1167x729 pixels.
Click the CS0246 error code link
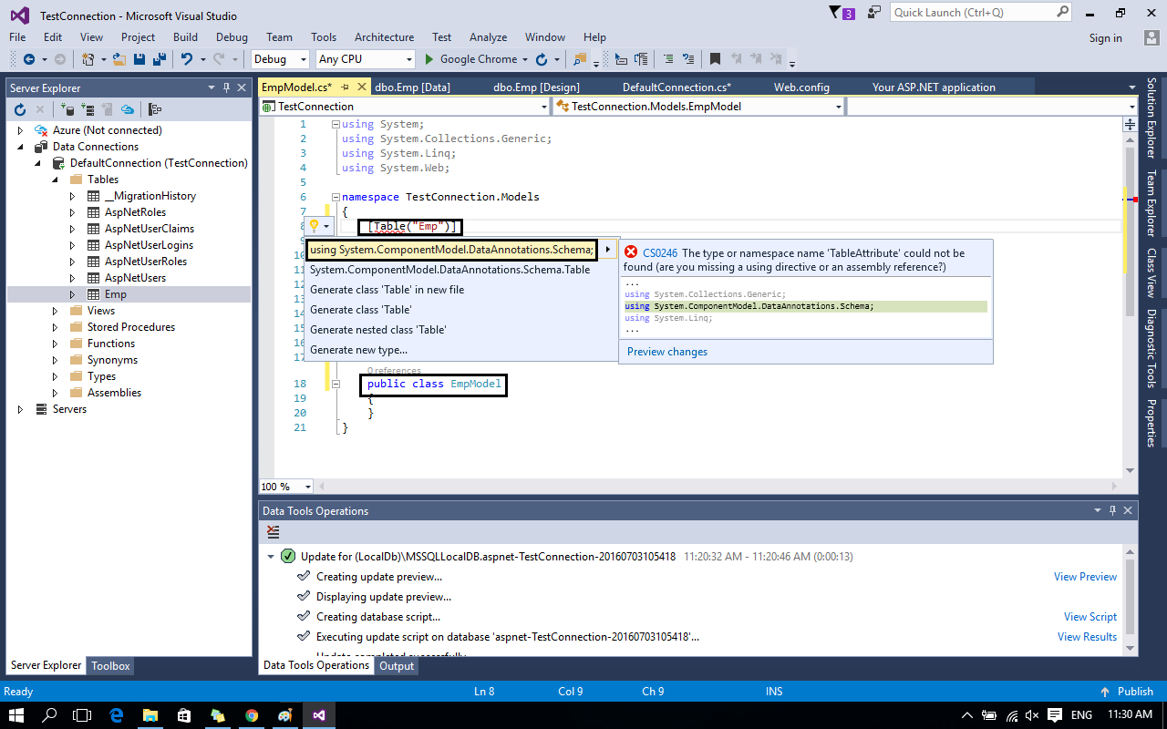pos(660,253)
